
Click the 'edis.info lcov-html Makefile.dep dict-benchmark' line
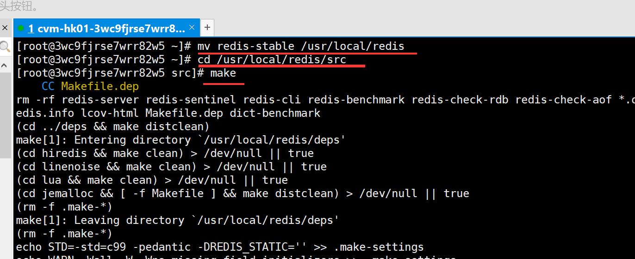pos(168,114)
